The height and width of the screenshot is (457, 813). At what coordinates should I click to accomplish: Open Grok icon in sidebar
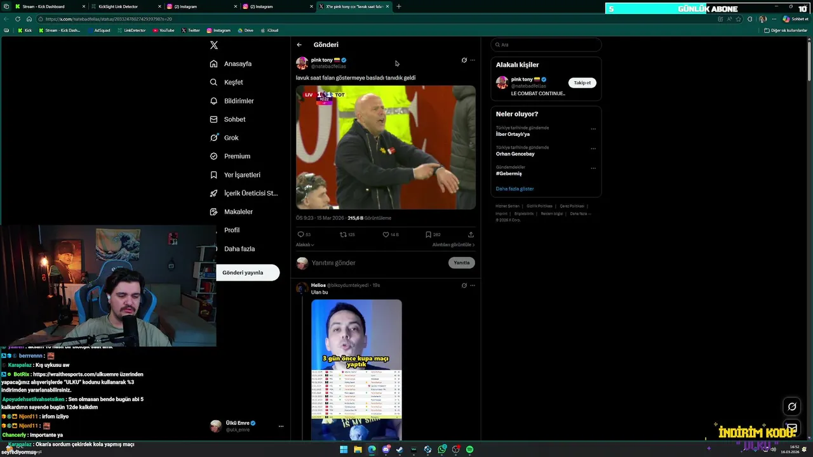pos(214,138)
